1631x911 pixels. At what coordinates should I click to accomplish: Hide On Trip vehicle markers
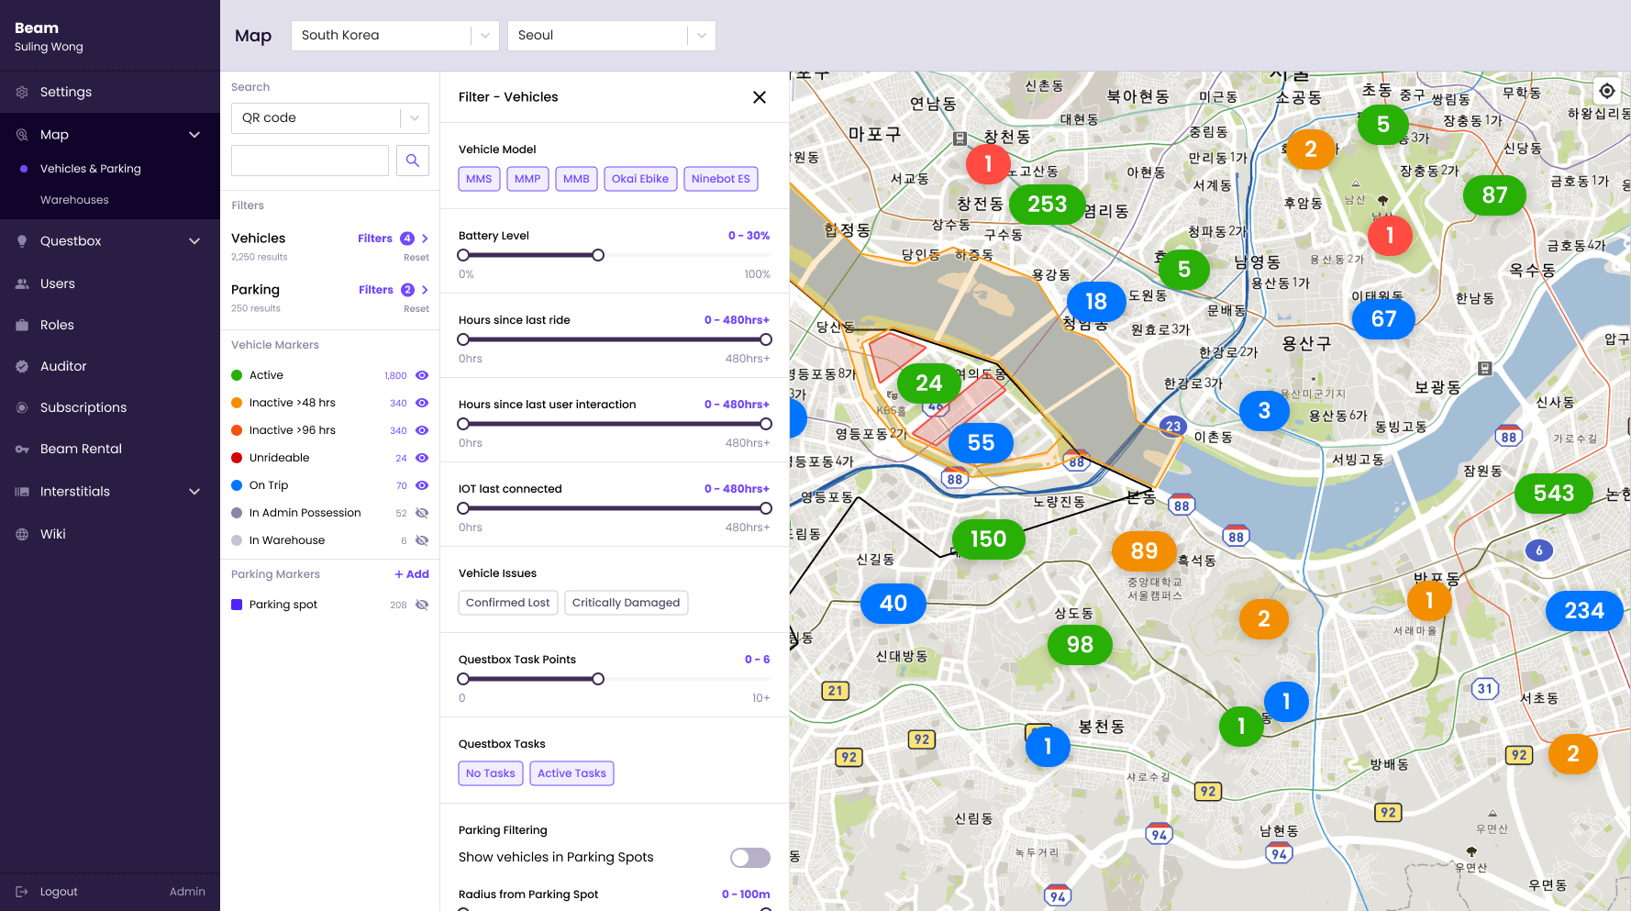click(422, 485)
